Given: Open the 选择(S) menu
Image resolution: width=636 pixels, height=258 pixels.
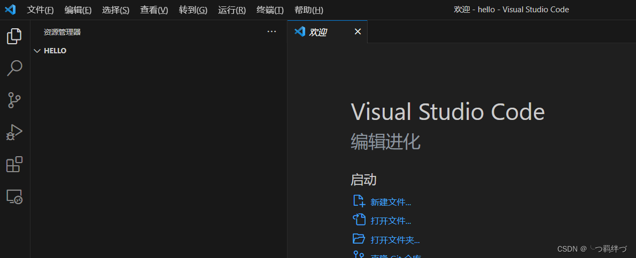Looking at the screenshot, I should [115, 10].
